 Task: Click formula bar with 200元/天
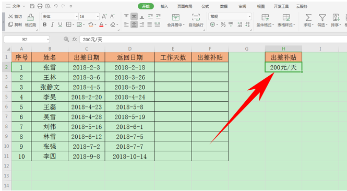pyautogui.click(x=213, y=40)
